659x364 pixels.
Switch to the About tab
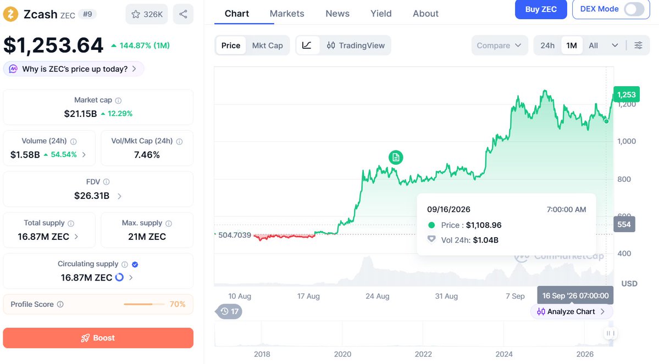(425, 13)
